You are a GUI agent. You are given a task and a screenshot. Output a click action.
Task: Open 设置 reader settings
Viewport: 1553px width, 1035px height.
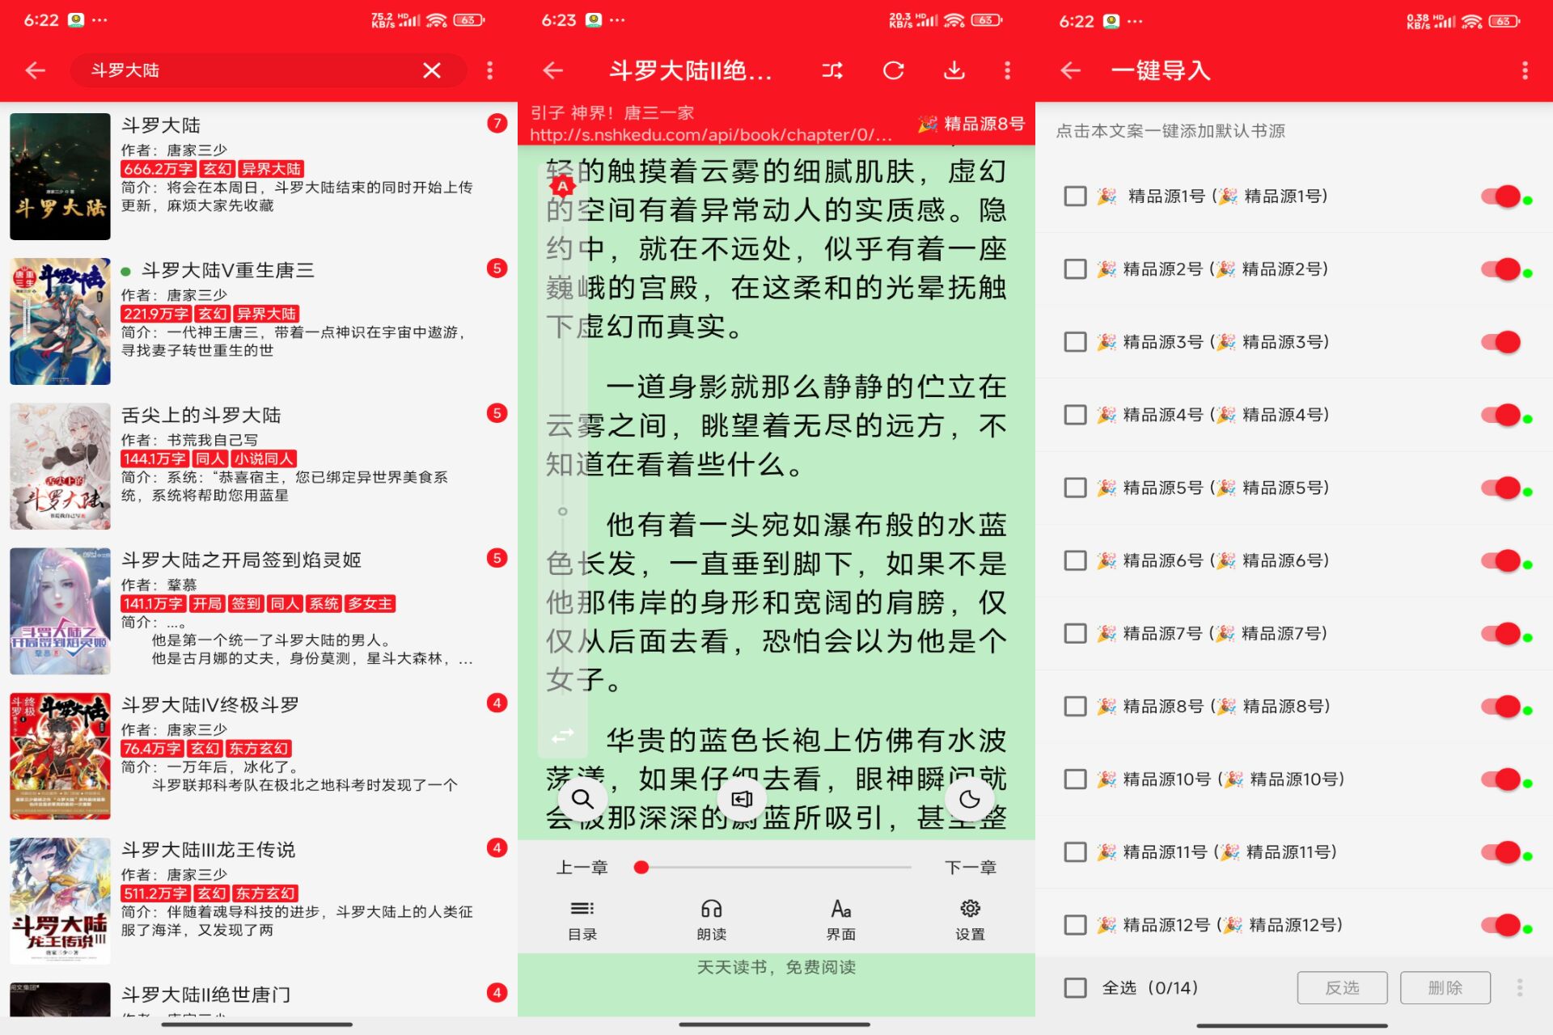pyautogui.click(x=970, y=920)
